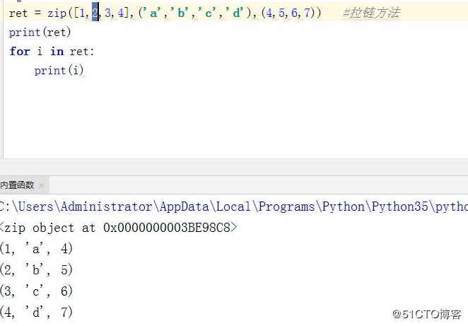The image size is (468, 326).
Task: Click the 'ret' variable at line start
Action: point(18,13)
